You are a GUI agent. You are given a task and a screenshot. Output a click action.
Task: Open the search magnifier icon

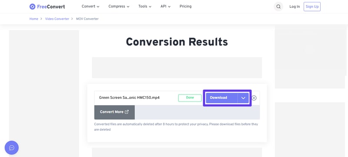tap(278, 7)
